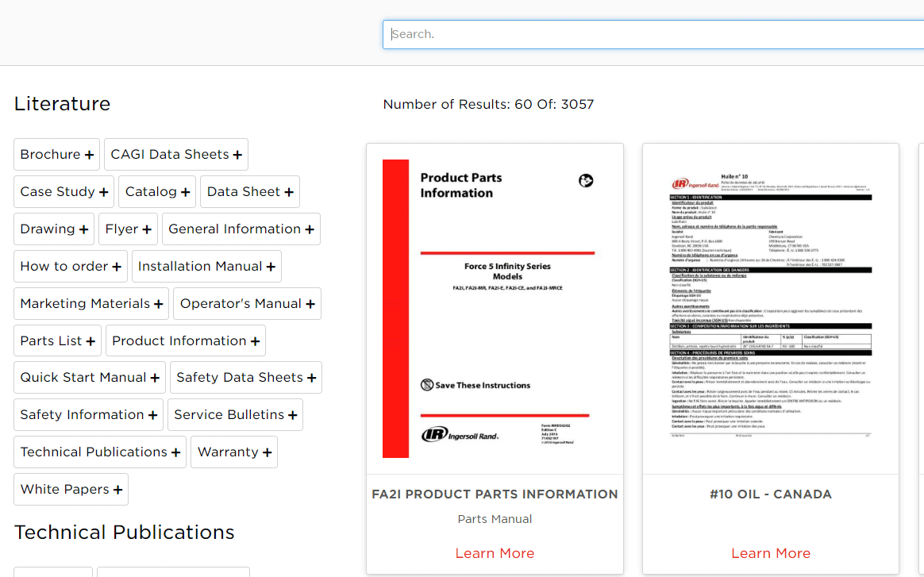Image resolution: width=924 pixels, height=577 pixels.
Task: Add the Warranty filter
Action: [234, 452]
